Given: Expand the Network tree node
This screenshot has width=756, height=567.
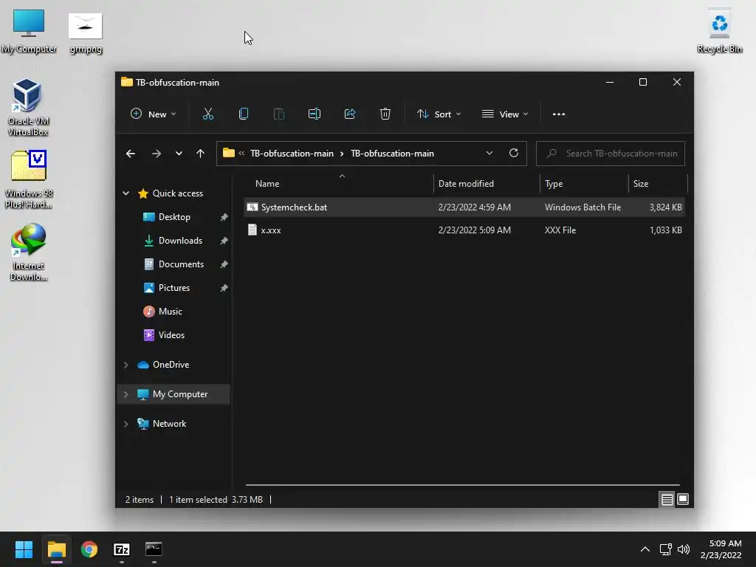Looking at the screenshot, I should click(126, 424).
